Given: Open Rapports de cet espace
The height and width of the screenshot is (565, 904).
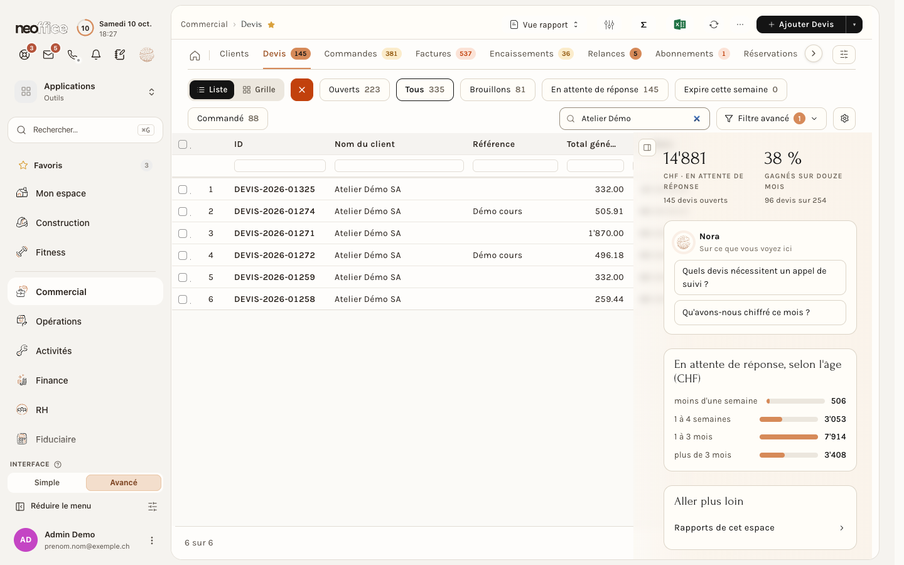Looking at the screenshot, I should 760,528.
